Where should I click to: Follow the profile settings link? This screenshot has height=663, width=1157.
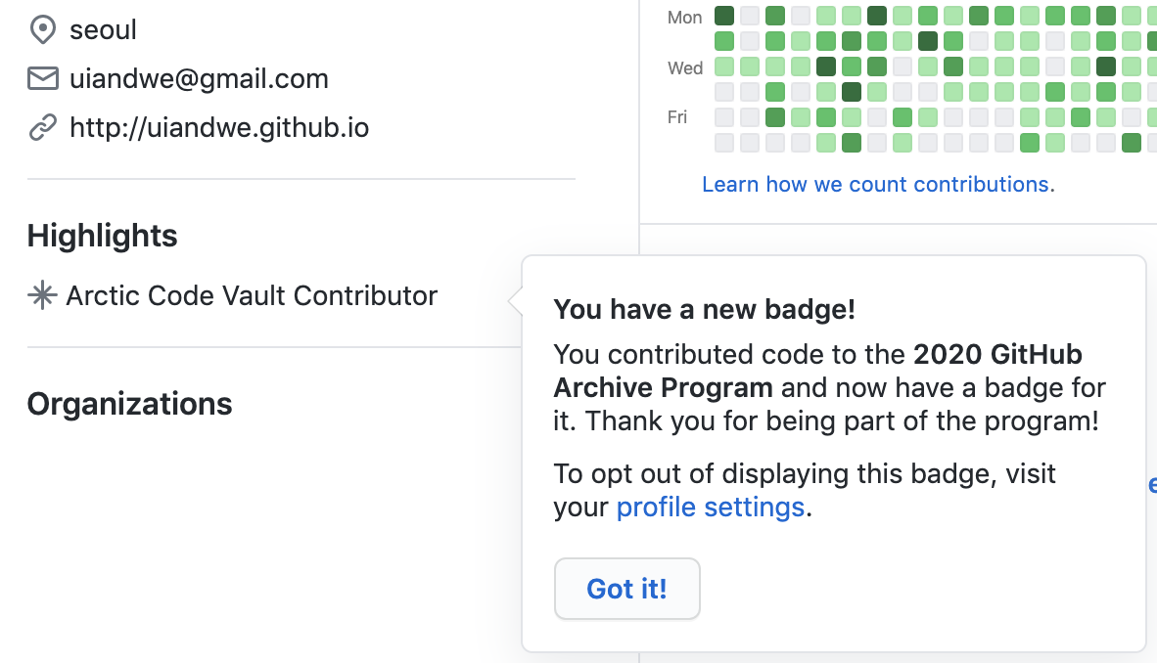pyautogui.click(x=711, y=508)
